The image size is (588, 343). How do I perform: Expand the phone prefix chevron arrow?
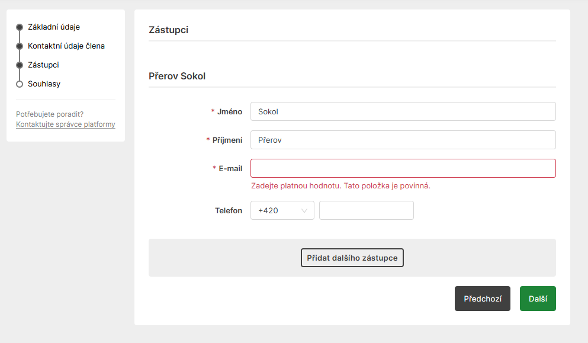306,210
